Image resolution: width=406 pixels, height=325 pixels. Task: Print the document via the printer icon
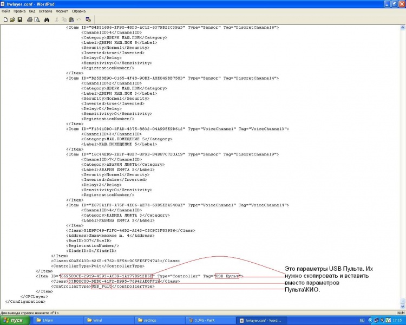[x=29, y=19]
